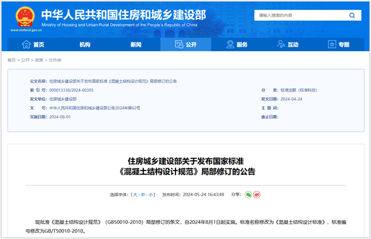Share article via red Weibo icon

257,195
